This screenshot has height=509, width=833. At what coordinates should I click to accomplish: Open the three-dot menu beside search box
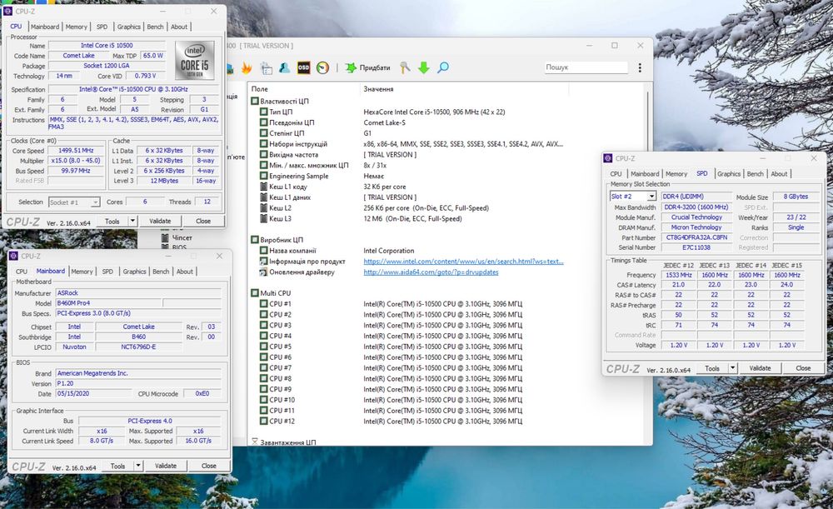[639, 67]
